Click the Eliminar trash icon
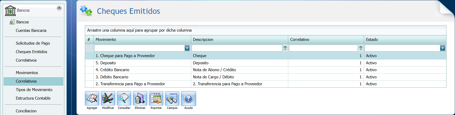Screen dimensions: 455x115 (140, 99)
